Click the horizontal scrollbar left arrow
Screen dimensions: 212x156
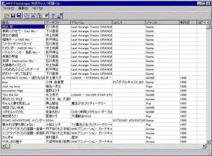pyautogui.click(x=3, y=146)
